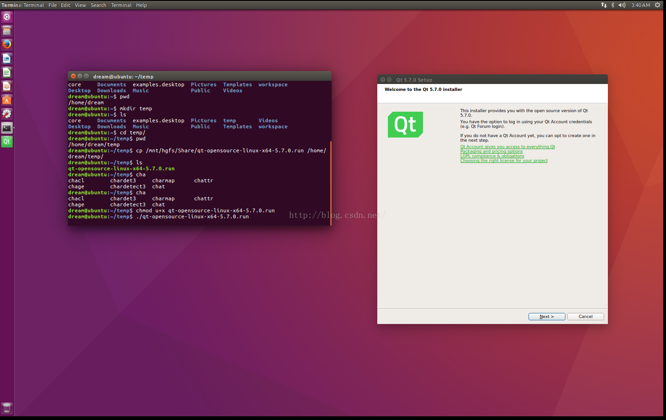The image size is (666, 420).
Task: Open 'Choosing the right license' link
Action: [504, 161]
